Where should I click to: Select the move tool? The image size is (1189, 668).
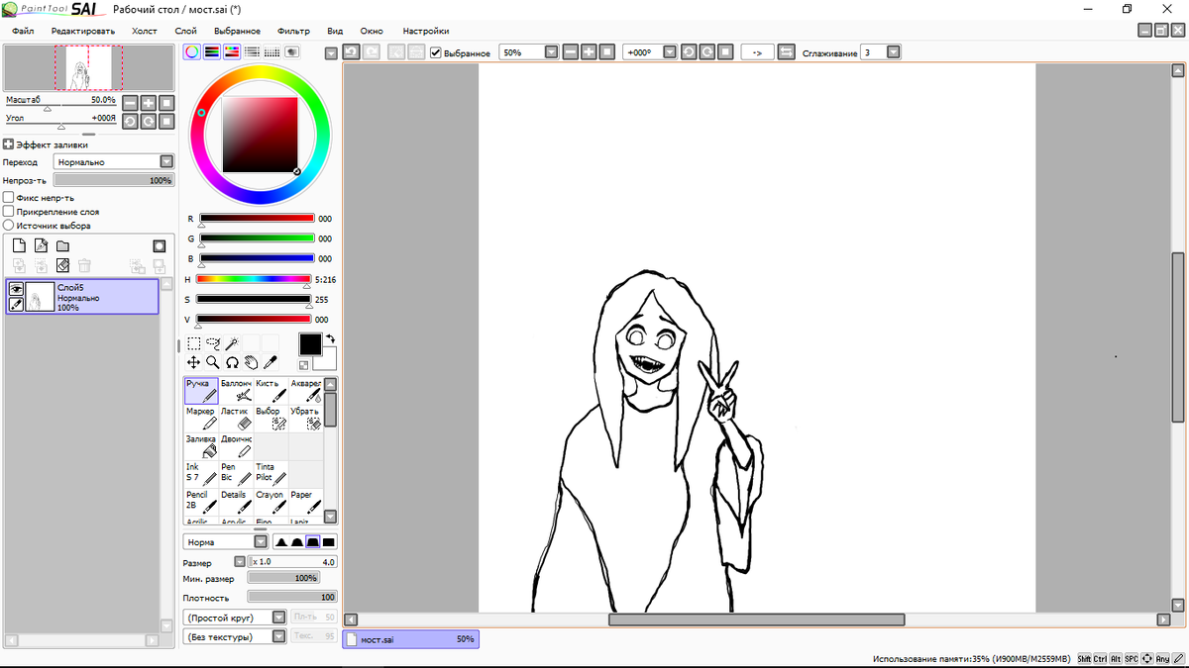[194, 363]
